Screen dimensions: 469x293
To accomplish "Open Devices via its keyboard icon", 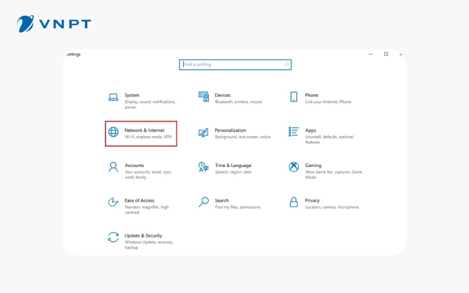I will (203, 97).
